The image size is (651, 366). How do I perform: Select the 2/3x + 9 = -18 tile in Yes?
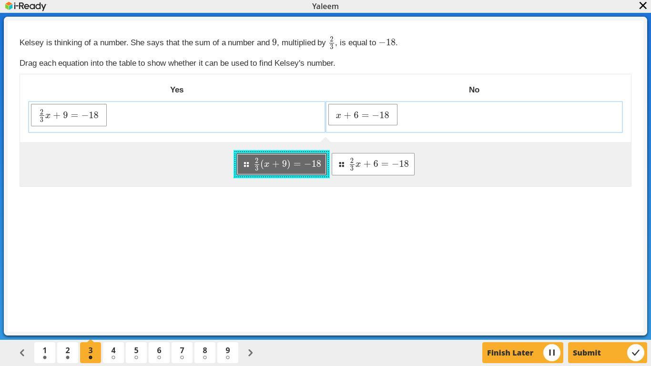(69, 115)
